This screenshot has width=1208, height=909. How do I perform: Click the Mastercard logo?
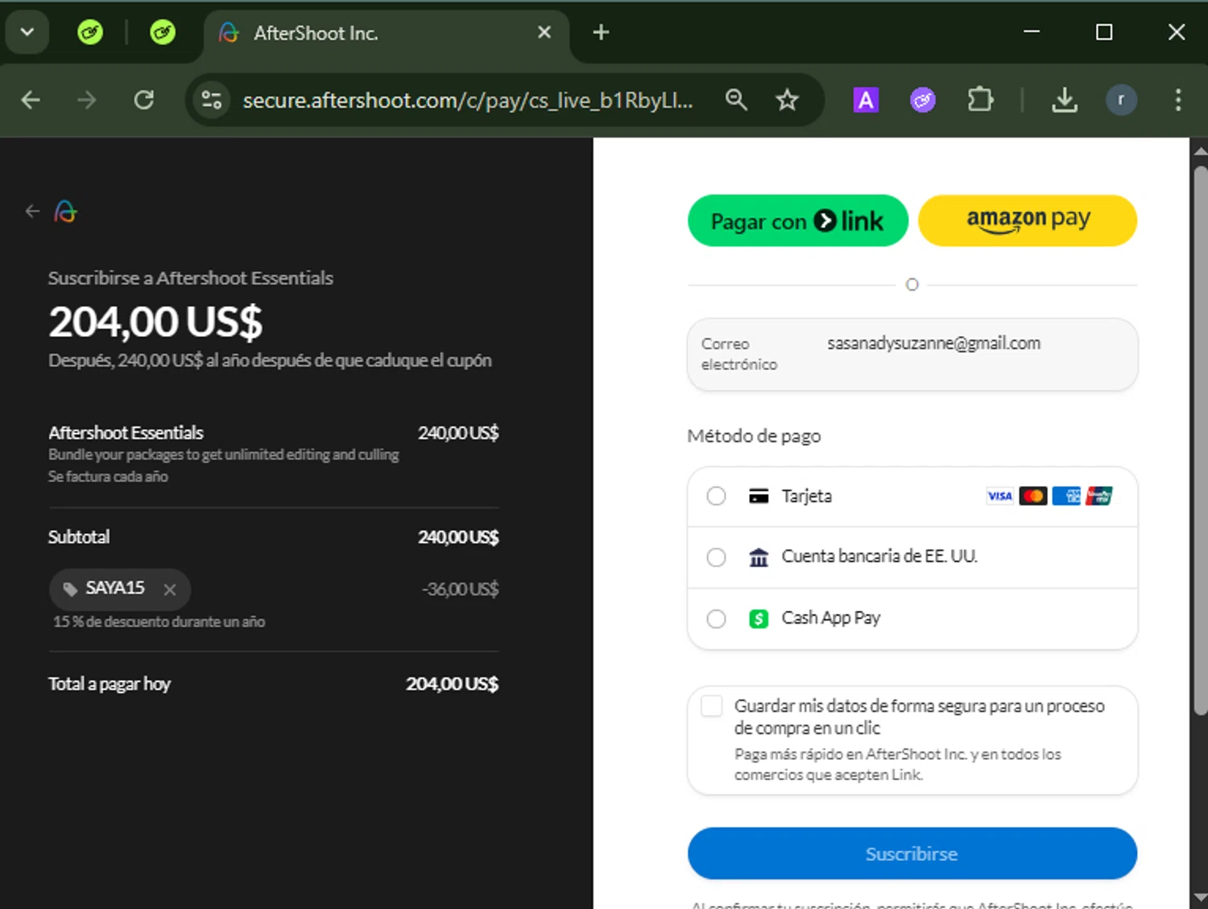point(1033,496)
